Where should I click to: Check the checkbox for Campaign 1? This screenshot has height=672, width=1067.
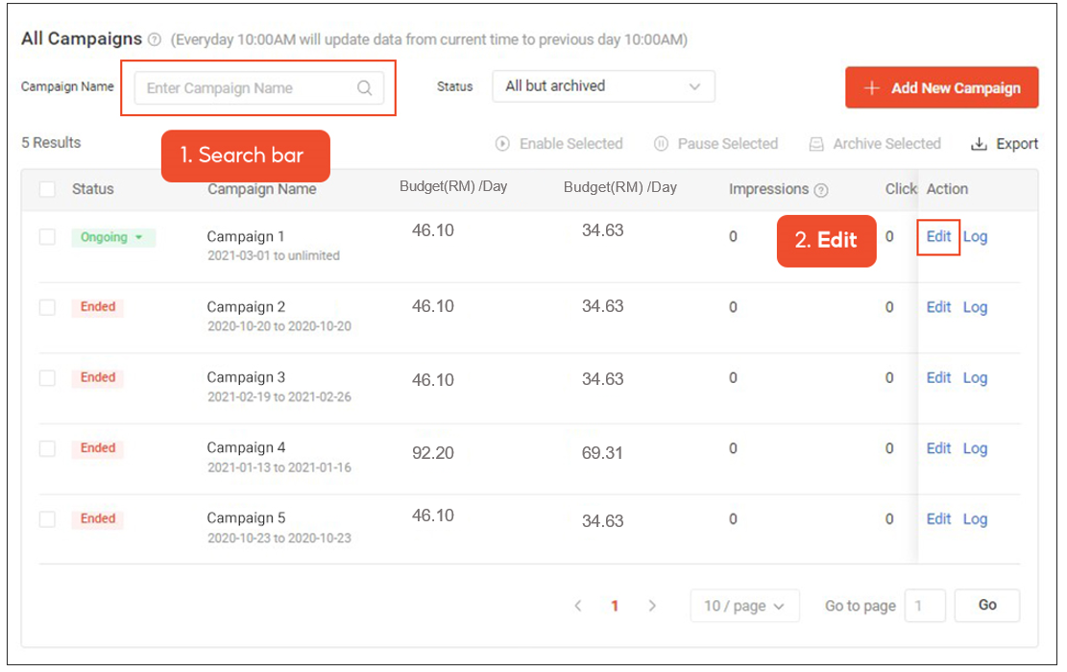[47, 237]
